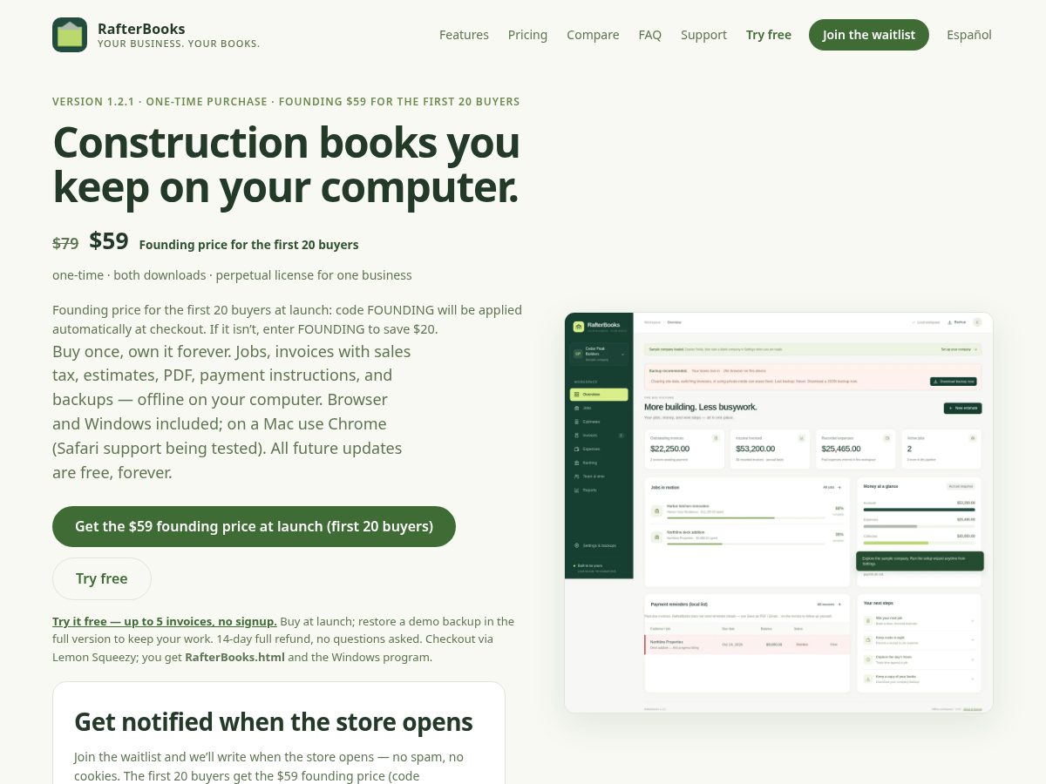Click 'Set up your company' in the preview banner
The width and height of the screenshot is (1046, 784).
point(956,349)
